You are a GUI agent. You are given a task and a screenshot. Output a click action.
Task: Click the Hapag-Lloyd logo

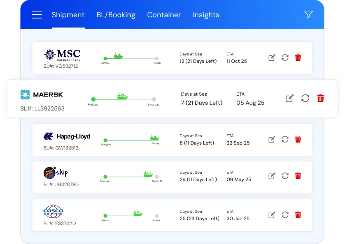(x=67, y=136)
